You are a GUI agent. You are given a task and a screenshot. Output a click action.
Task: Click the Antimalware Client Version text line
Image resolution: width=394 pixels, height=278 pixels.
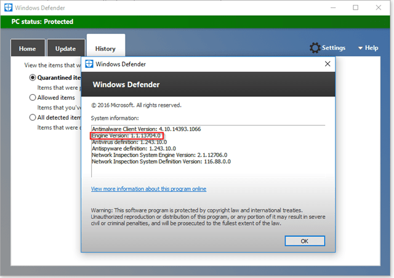pos(146,129)
